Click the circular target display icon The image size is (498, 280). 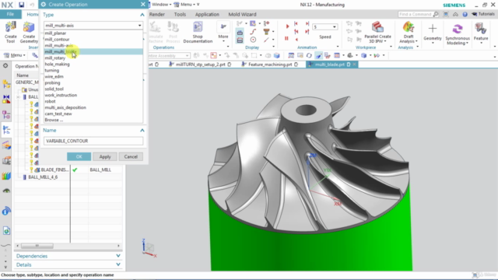(253, 40)
